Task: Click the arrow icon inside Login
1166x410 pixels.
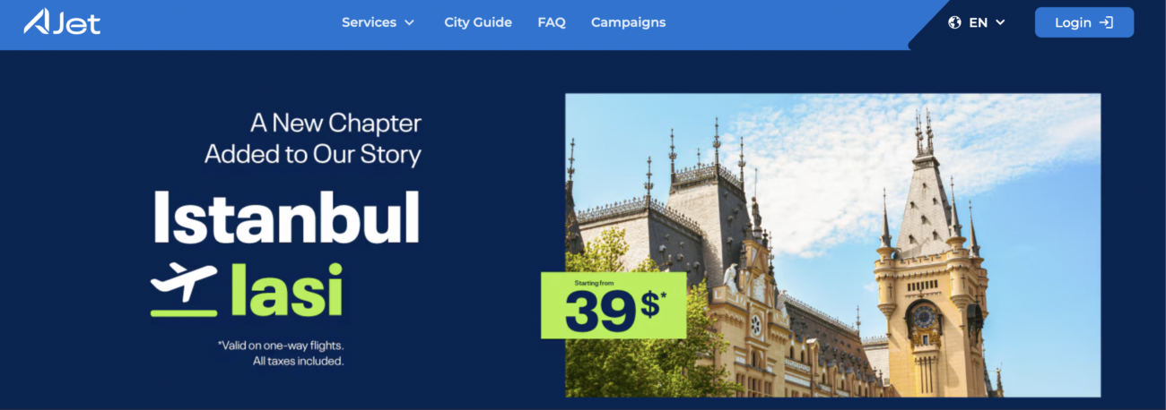Action: pos(1106,22)
